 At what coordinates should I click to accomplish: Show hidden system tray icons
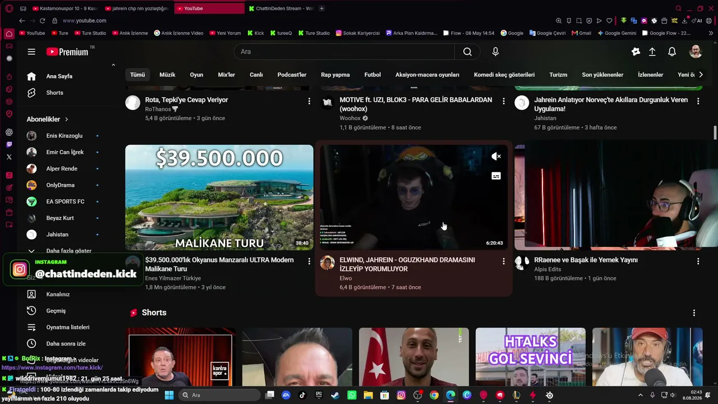(x=641, y=395)
